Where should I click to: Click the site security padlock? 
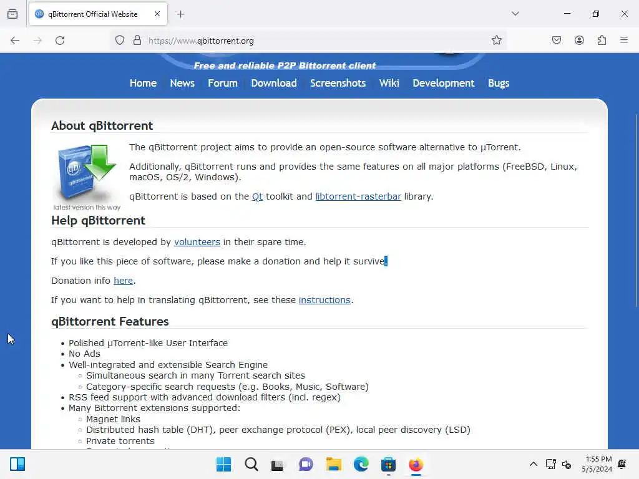(137, 41)
